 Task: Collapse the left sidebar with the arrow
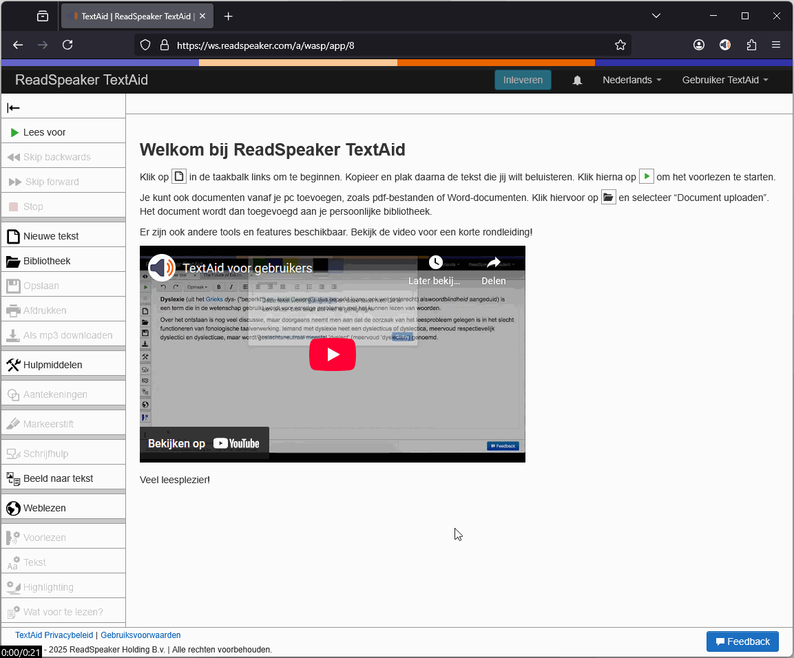12,107
